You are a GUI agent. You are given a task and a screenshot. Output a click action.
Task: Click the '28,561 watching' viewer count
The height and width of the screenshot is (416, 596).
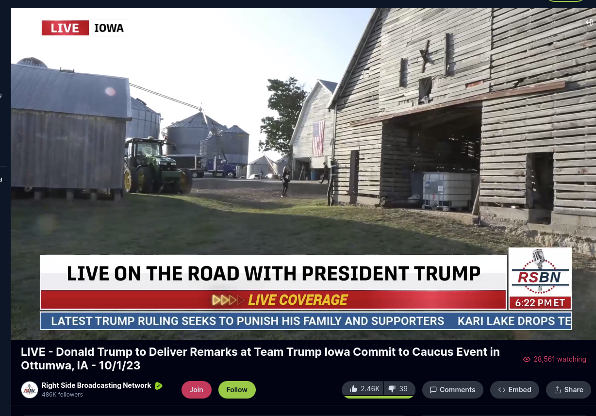click(555, 359)
